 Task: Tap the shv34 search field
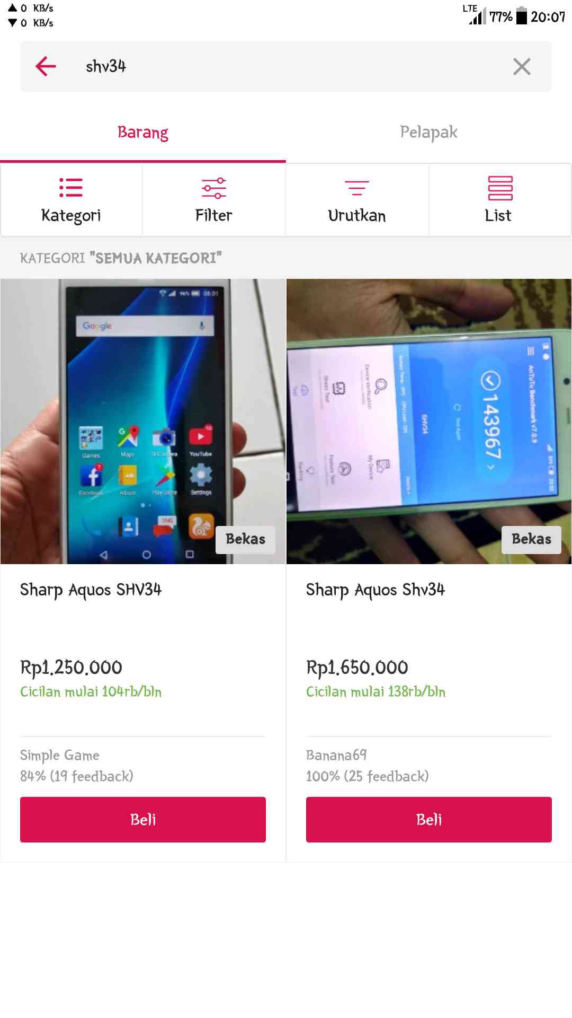tap(286, 66)
